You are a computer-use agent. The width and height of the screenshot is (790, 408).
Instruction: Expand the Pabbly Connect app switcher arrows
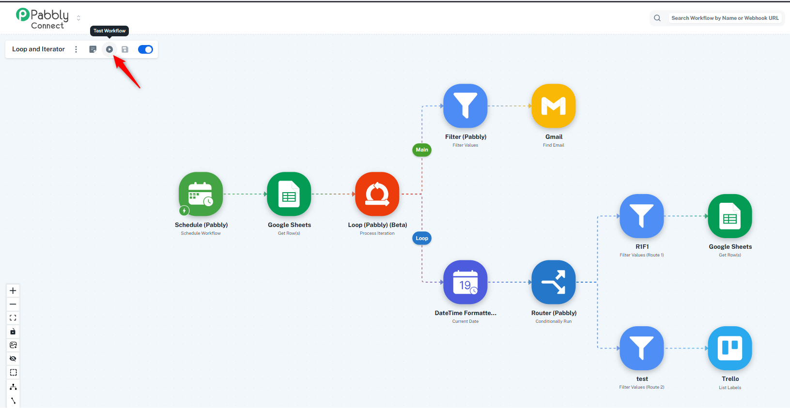click(x=78, y=18)
